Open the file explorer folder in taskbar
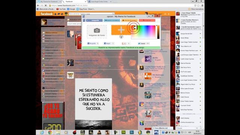Screen dimensions: 240x135 pyautogui.click(x=58, y=132)
